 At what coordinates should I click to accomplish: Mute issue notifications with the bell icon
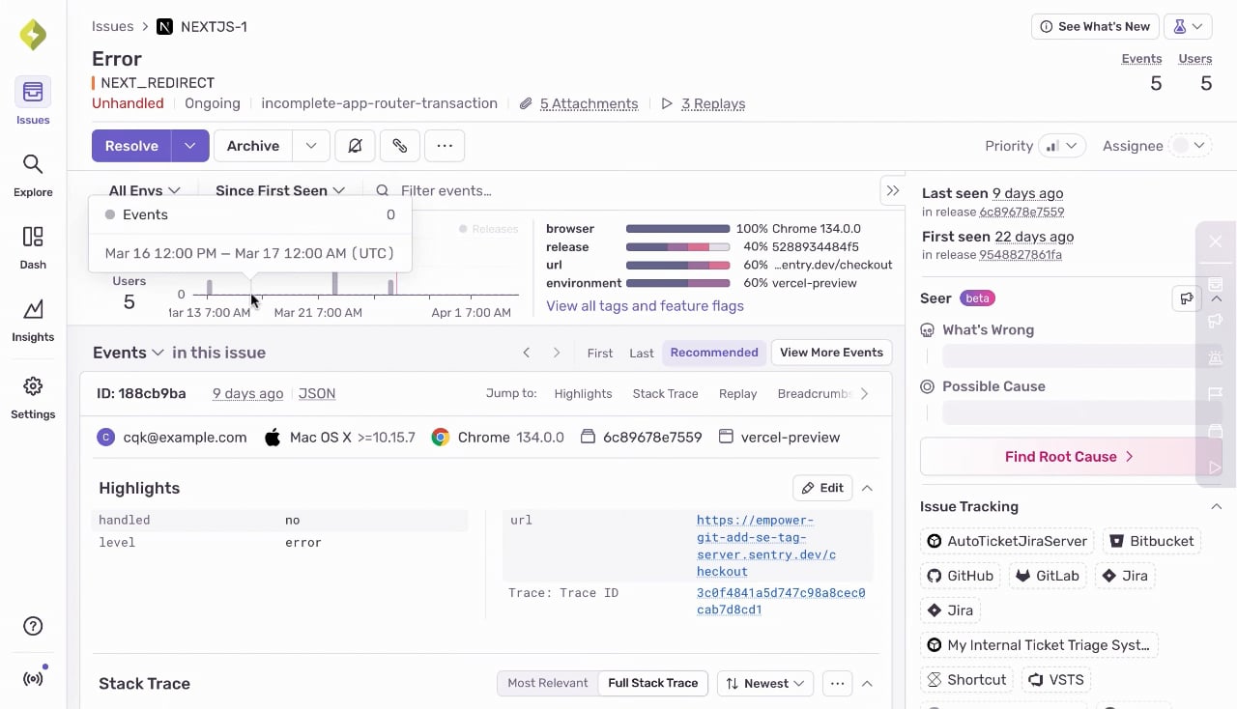(x=355, y=146)
